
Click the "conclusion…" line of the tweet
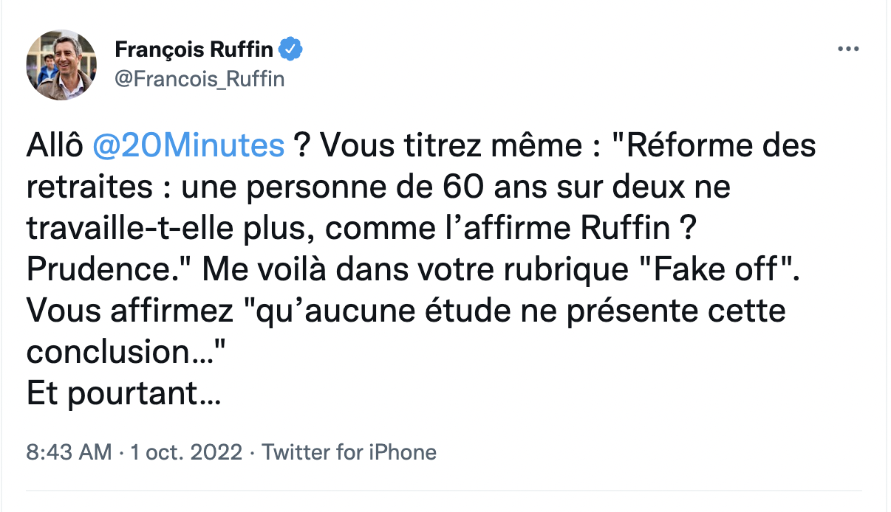124,353
